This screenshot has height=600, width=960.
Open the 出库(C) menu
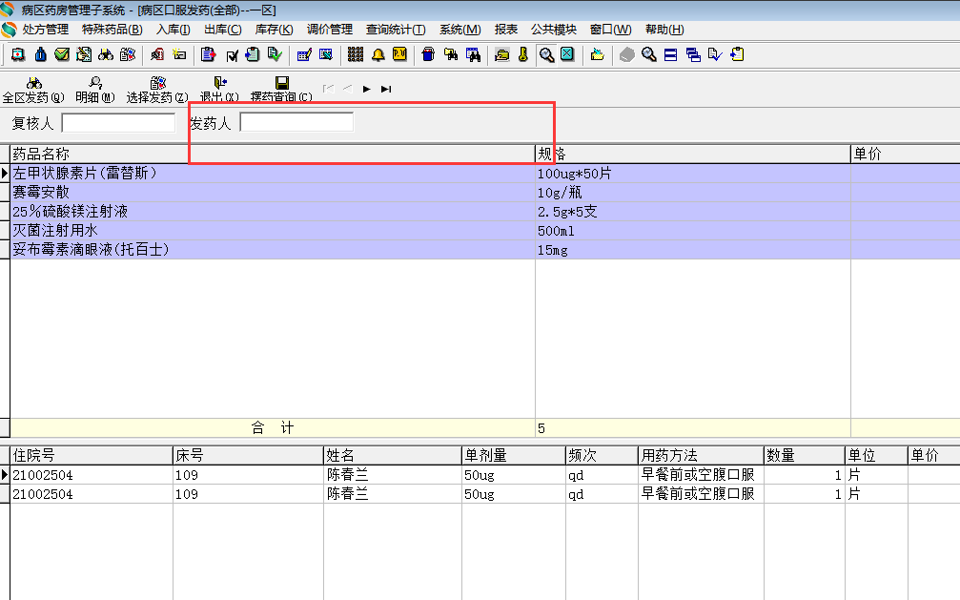point(223,30)
